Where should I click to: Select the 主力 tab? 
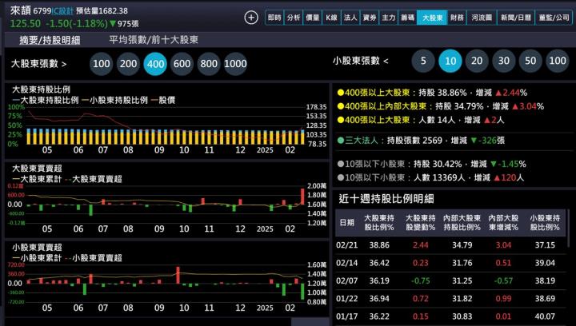coord(389,18)
